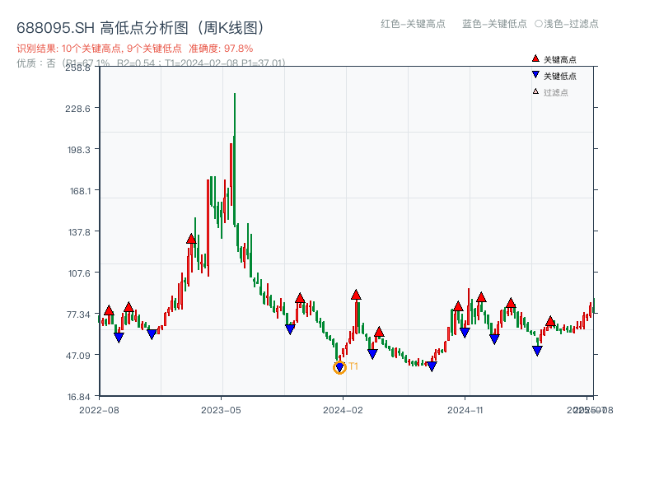Click the rightmost red triangle marker on the chart

coord(550,321)
